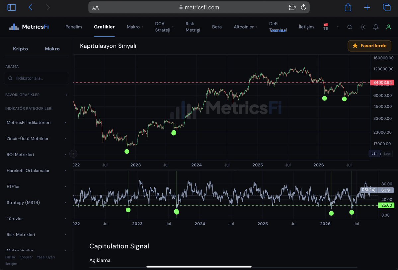Show the Safari tab overview

387,7
